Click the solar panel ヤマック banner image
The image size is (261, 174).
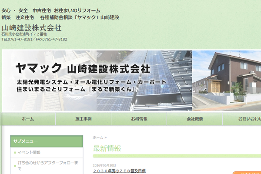pos(97,80)
